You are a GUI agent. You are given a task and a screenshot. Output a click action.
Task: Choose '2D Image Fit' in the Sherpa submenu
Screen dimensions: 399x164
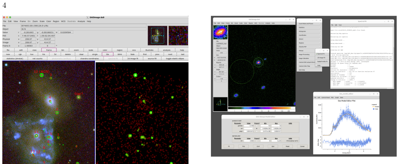tap(322, 57)
